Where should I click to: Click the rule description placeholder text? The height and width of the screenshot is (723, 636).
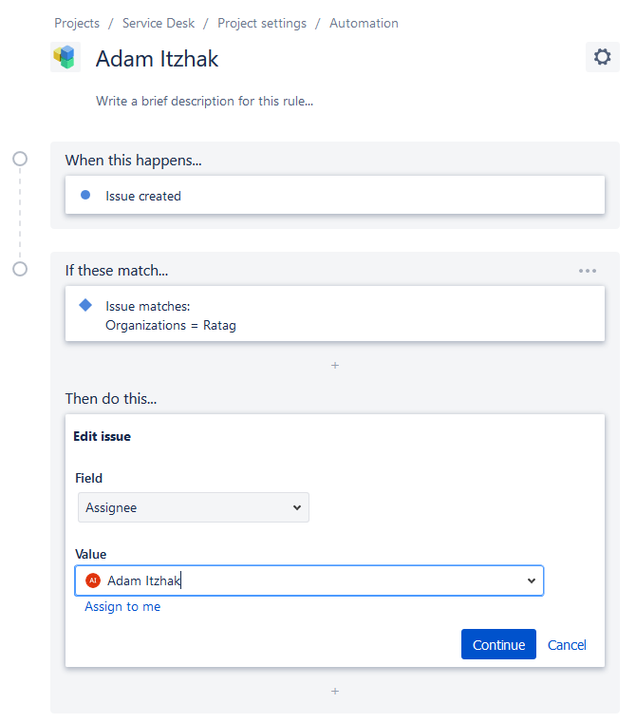click(x=205, y=101)
